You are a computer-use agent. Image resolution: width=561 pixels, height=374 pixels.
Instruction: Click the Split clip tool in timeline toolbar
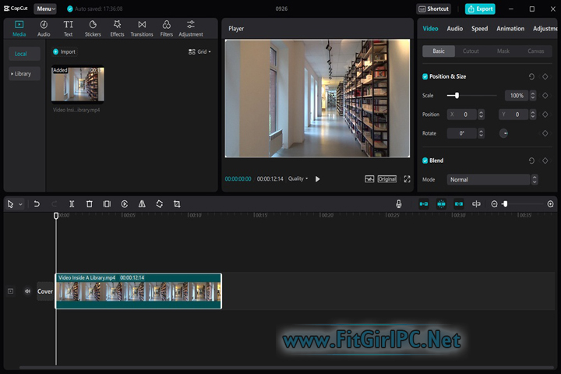coord(72,204)
